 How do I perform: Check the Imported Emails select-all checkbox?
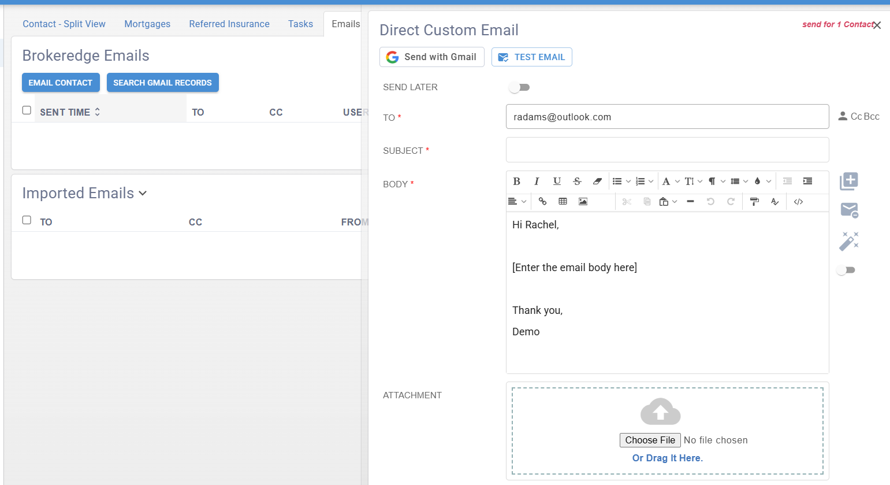[27, 220]
